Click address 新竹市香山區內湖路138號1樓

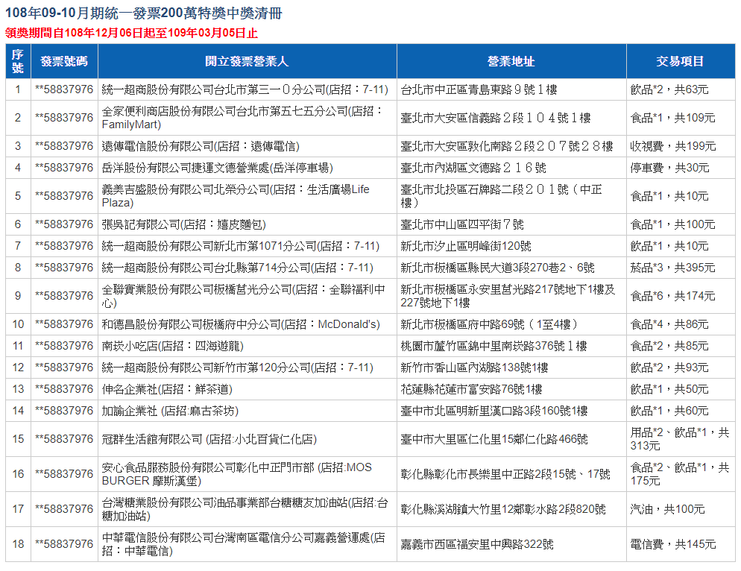click(x=474, y=368)
